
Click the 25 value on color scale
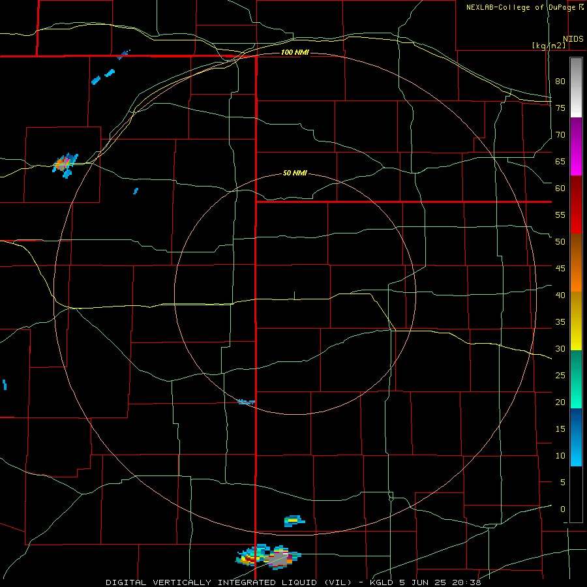(560, 376)
